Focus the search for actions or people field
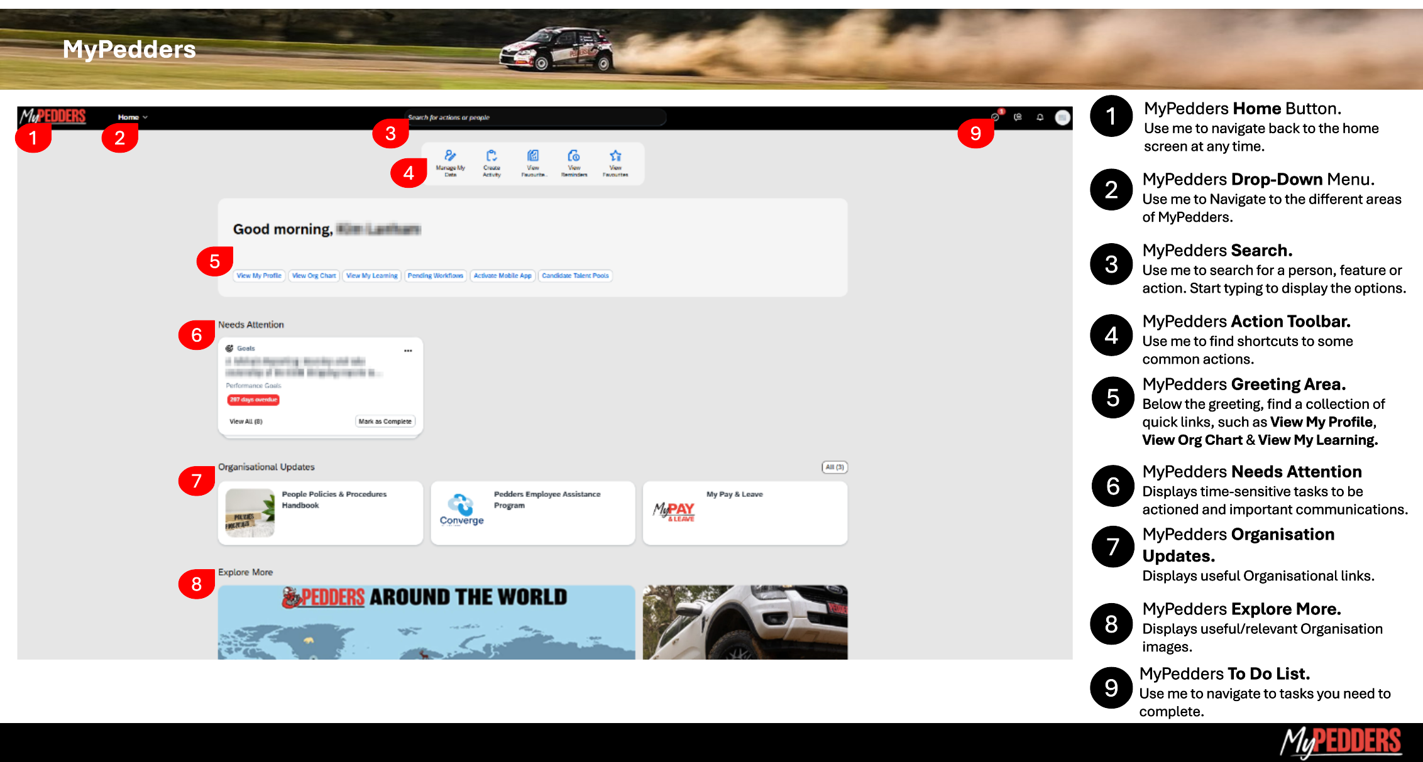 [534, 117]
